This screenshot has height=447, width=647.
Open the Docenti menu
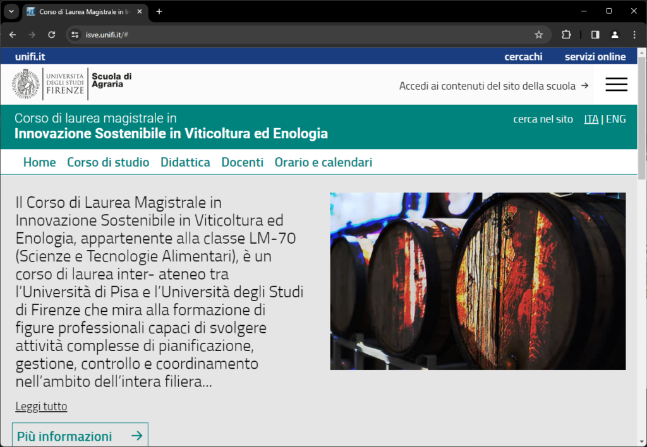coord(242,162)
